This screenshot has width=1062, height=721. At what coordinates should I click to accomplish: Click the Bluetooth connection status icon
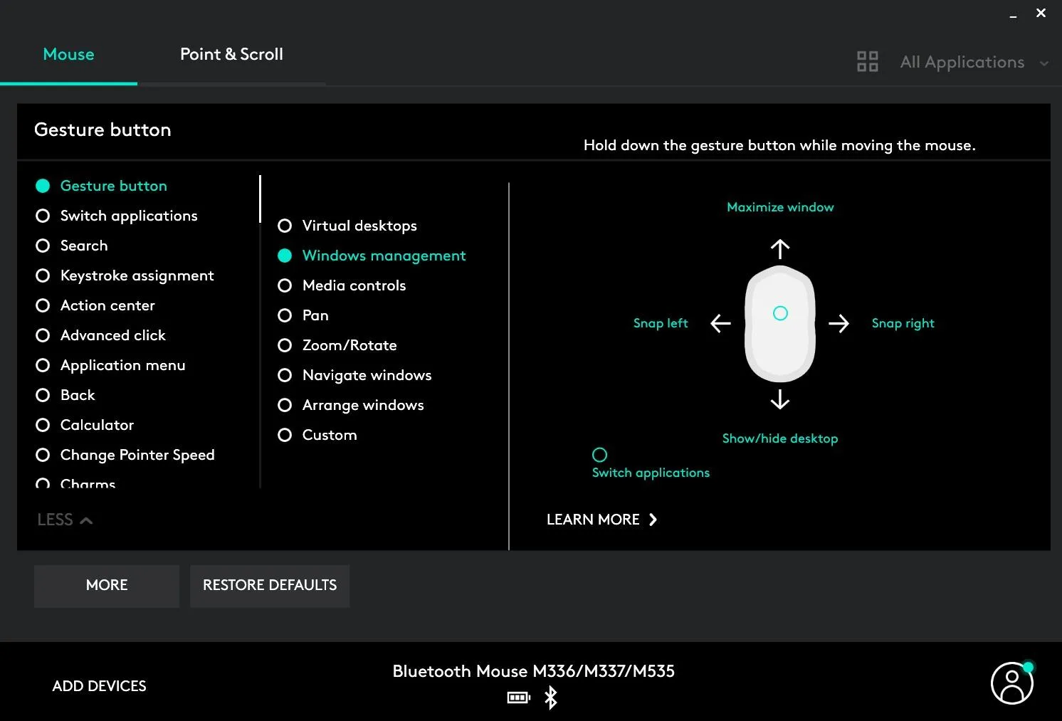tap(550, 698)
